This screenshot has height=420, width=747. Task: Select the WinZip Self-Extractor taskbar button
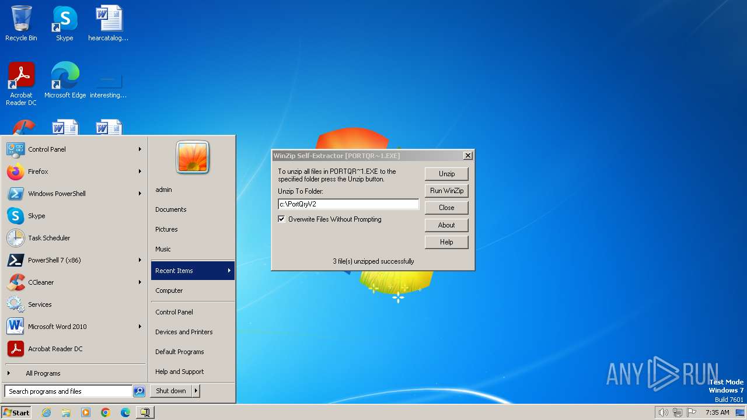tap(145, 412)
